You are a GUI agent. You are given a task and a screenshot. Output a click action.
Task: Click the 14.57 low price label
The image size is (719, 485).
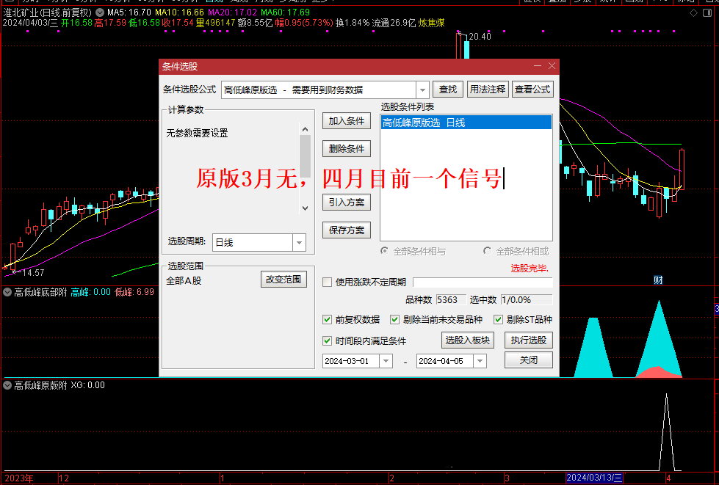(x=33, y=273)
